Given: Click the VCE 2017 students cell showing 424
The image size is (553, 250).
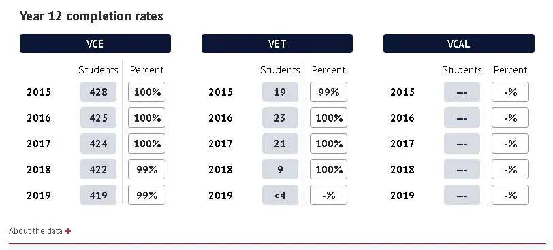Looking at the screenshot, I should [x=98, y=143].
